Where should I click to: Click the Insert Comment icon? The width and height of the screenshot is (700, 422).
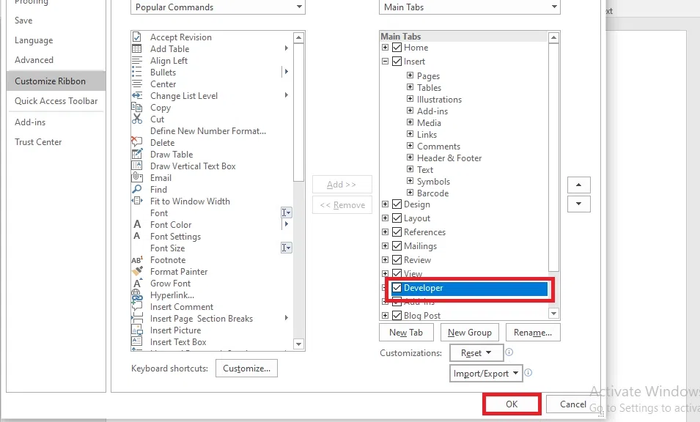136,306
